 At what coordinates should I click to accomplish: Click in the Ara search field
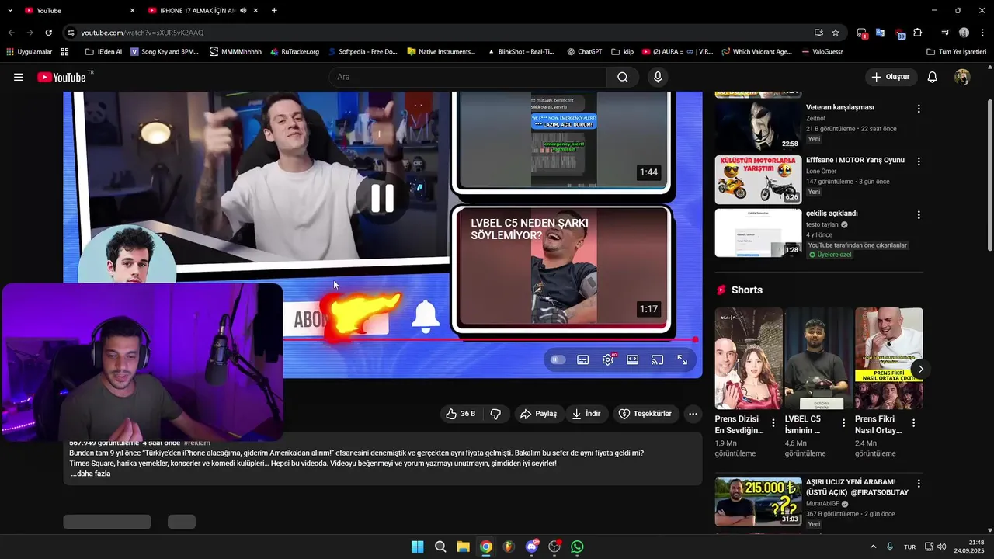point(468,77)
